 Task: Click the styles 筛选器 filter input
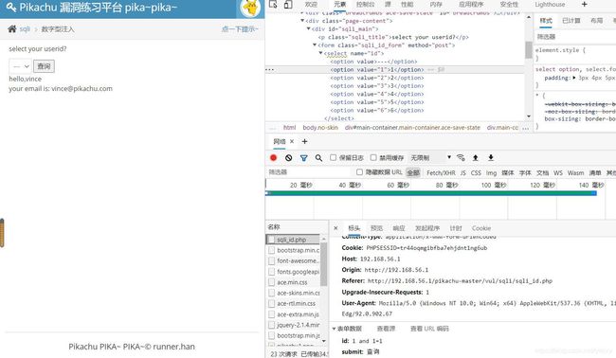(x=575, y=37)
